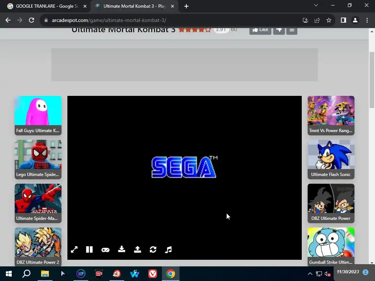The width and height of the screenshot is (375, 281).
Task: Open Ultimate Spider-Man game card
Action: (38, 203)
